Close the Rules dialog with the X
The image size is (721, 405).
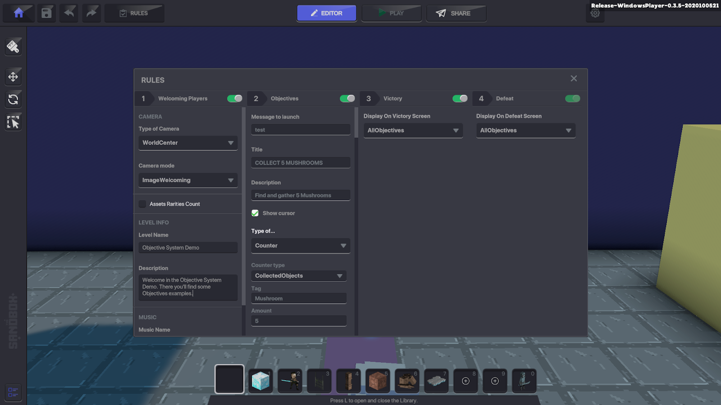pos(574,78)
